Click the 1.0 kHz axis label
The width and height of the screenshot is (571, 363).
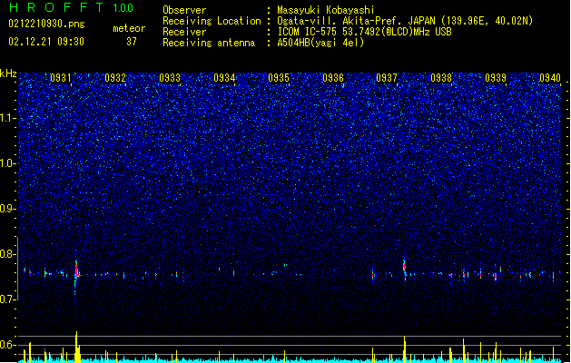[x=8, y=163]
